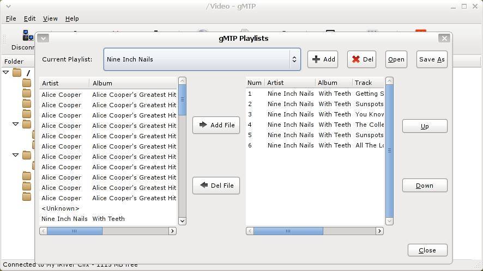Click the Add File button
This screenshot has width=483, height=271.
click(x=216, y=125)
